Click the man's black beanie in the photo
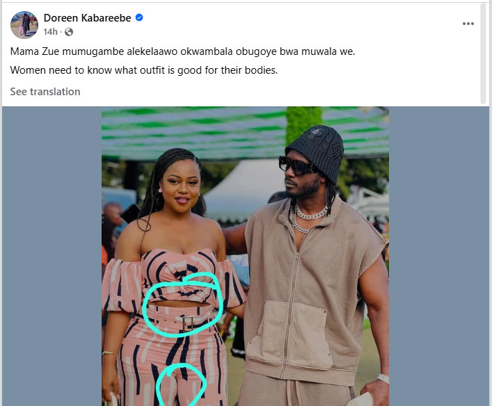 [317, 151]
